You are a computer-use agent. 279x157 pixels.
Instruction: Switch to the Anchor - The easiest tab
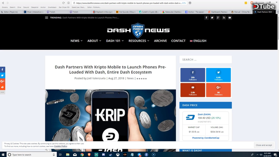[195, 12]
